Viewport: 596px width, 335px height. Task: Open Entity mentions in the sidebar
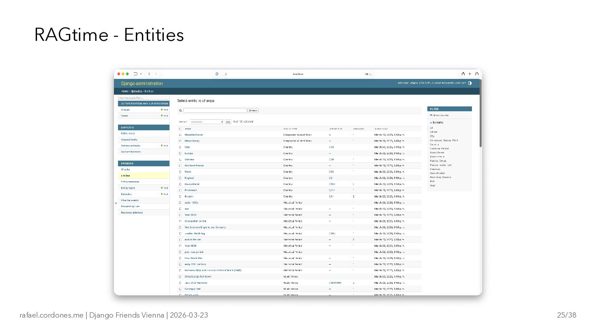(130, 182)
